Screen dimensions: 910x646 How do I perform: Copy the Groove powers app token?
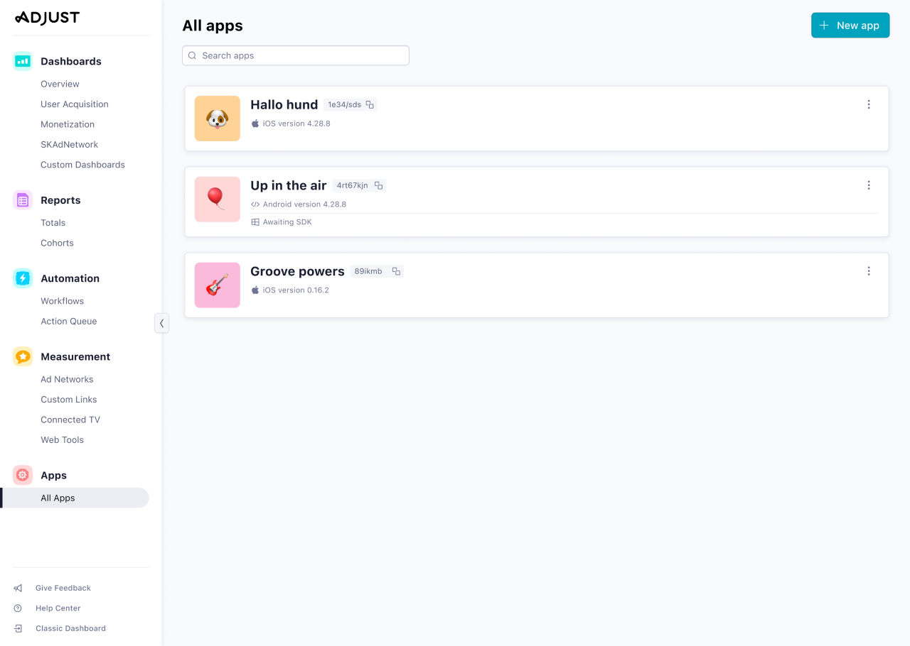click(396, 270)
